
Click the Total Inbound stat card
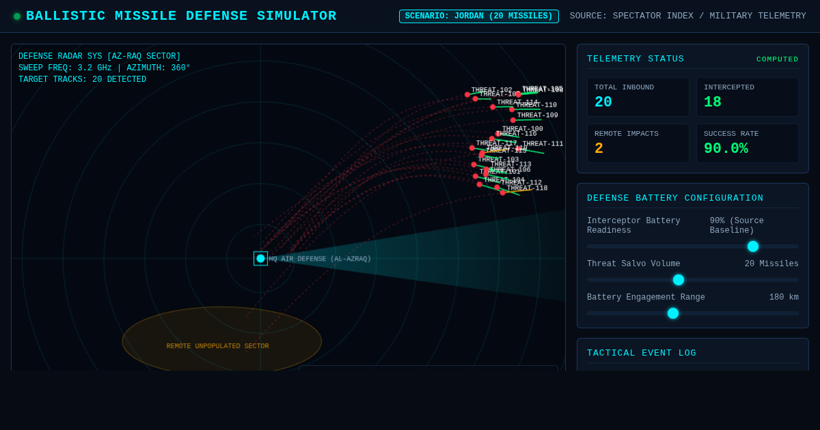(x=638, y=97)
